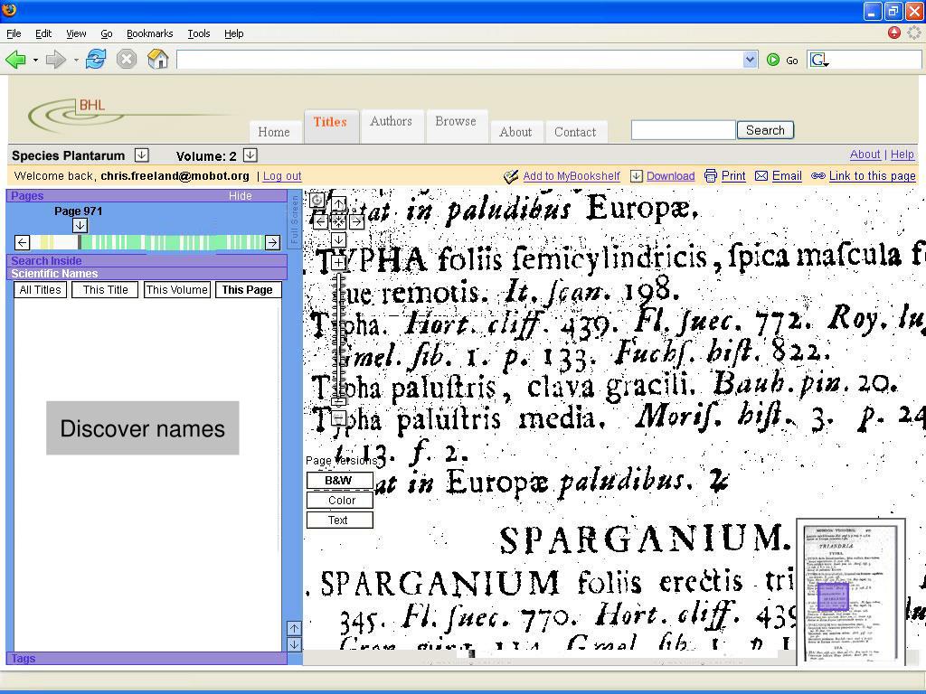Click the Link to this page link
The image size is (926, 694).
(x=873, y=176)
